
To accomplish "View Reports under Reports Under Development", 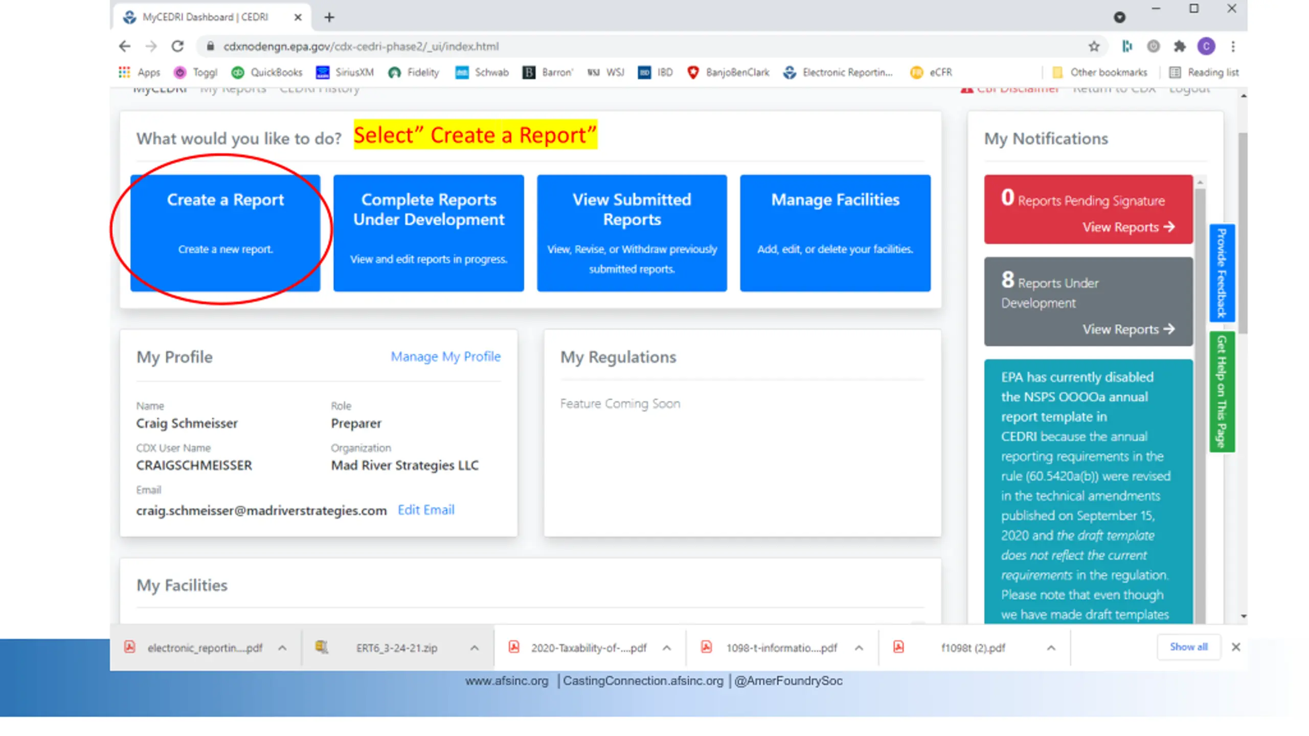I will [1129, 329].
